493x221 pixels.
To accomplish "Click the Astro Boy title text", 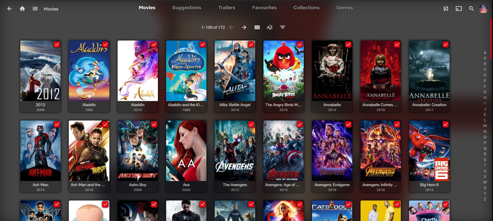I will pyautogui.click(x=138, y=185).
